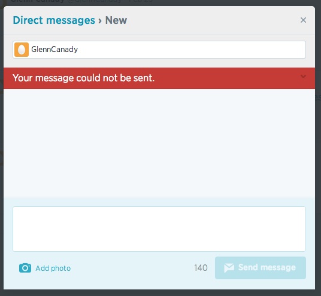Click the breadcrumb arrow separator
Viewport: 321px width, 296px height.
(100, 21)
